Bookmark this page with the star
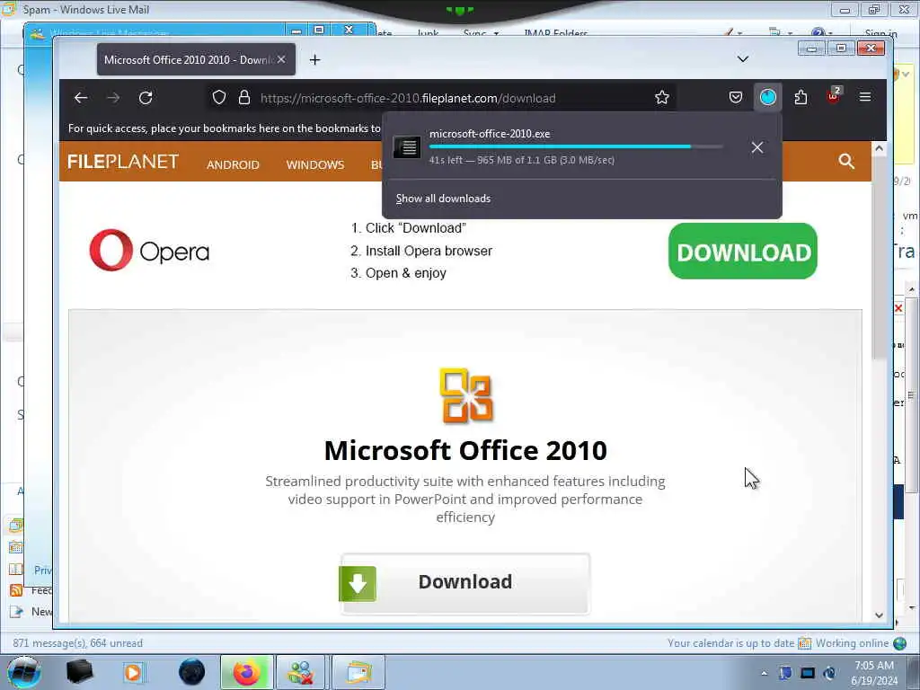The height and width of the screenshot is (690, 920). 662,97
